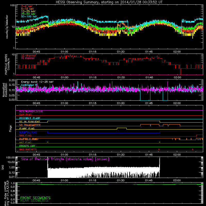Image resolution: width=206 pixels, height=206 pixels.
Task: Click the 100 tick on counts axis
Action: click(x=12, y=5)
